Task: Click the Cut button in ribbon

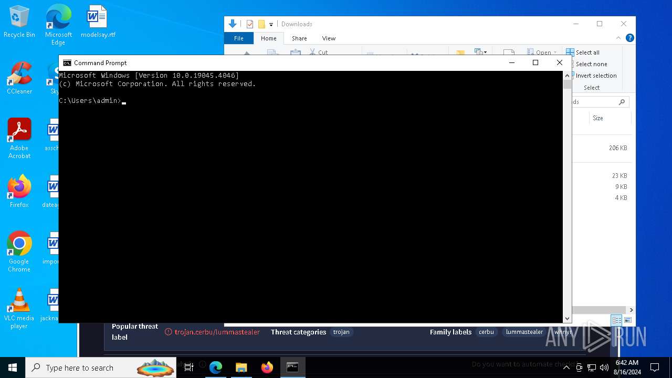Action: pyautogui.click(x=318, y=52)
